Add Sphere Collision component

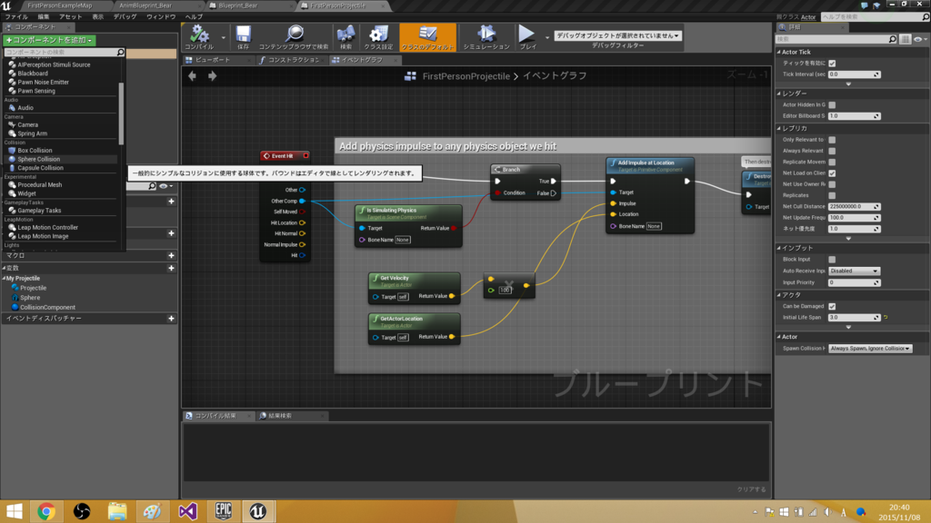coord(38,159)
